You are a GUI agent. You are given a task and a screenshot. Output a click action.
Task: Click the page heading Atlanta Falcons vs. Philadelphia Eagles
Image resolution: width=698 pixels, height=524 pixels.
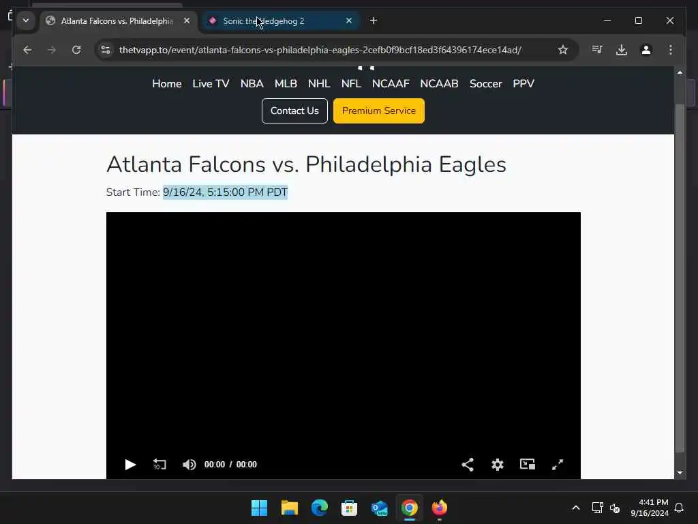pyautogui.click(x=306, y=164)
